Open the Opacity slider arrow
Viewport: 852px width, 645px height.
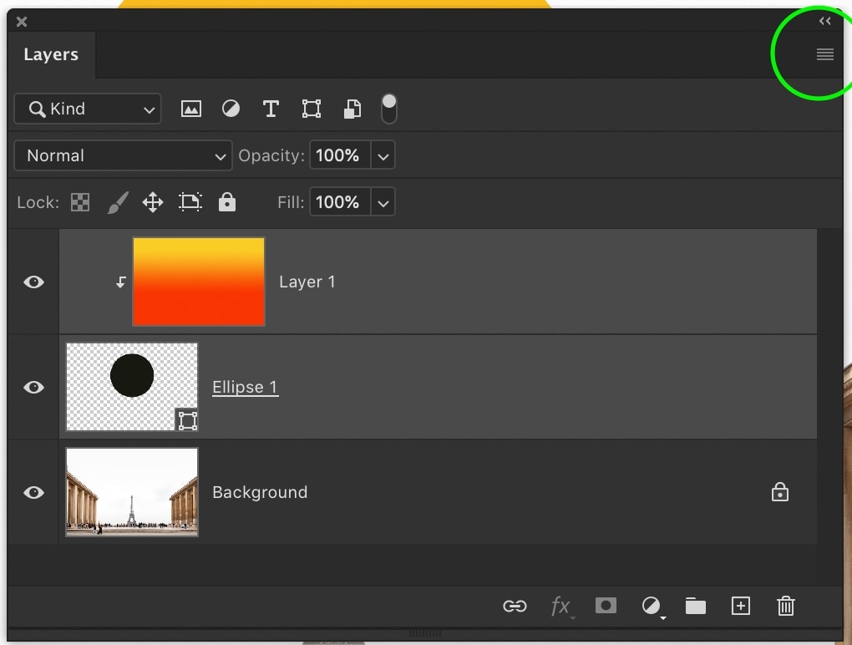(x=383, y=156)
